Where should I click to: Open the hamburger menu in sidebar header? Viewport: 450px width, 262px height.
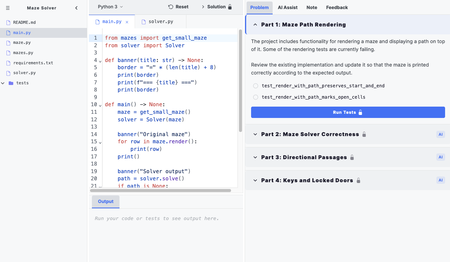click(7, 8)
